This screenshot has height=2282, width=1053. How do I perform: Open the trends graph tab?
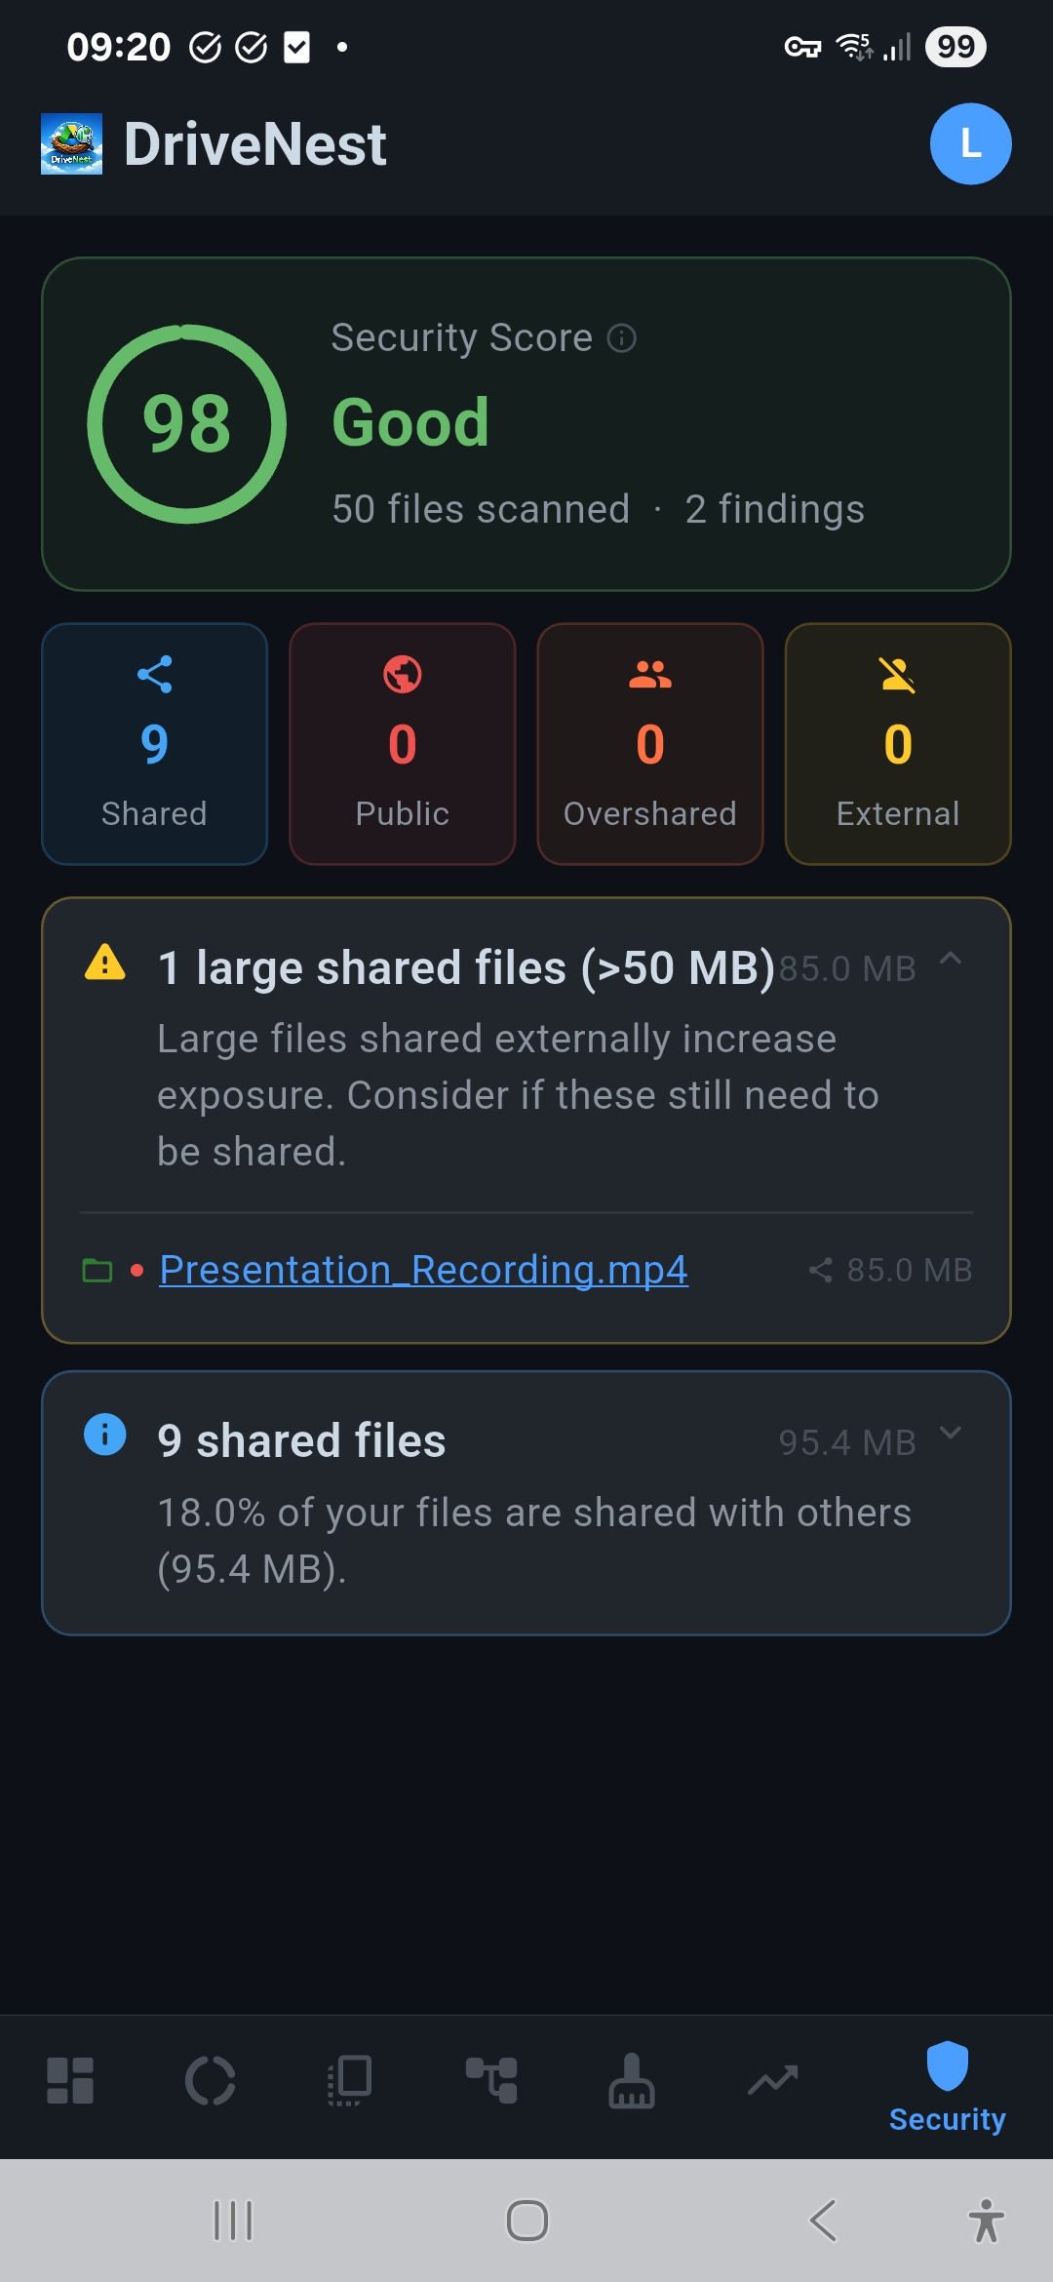772,2080
